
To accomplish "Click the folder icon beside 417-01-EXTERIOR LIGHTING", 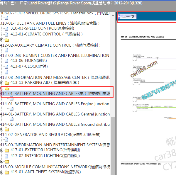I will [7, 150].
